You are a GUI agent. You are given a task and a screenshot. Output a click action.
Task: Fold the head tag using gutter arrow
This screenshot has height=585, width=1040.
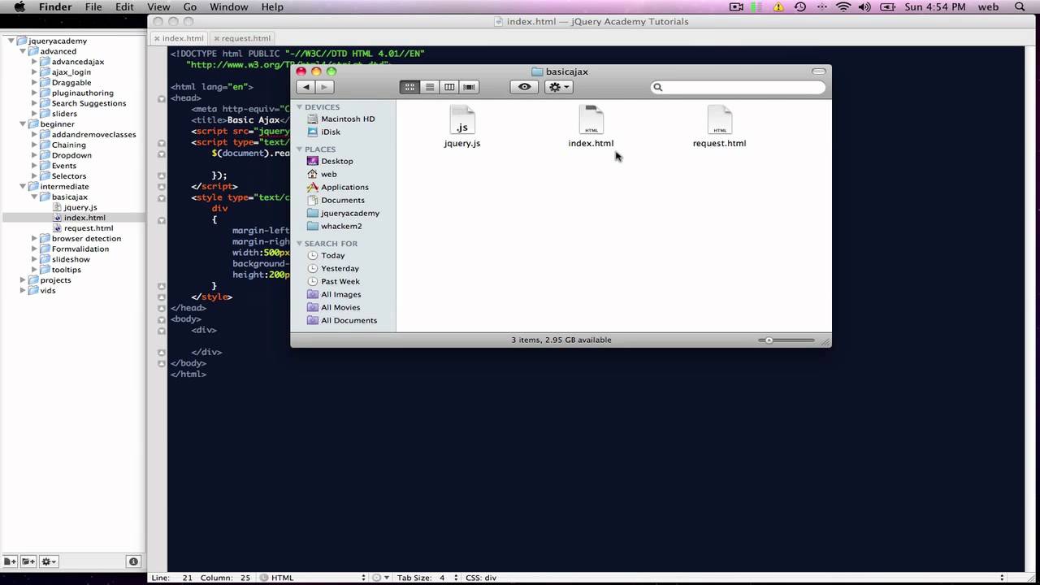pos(162,98)
